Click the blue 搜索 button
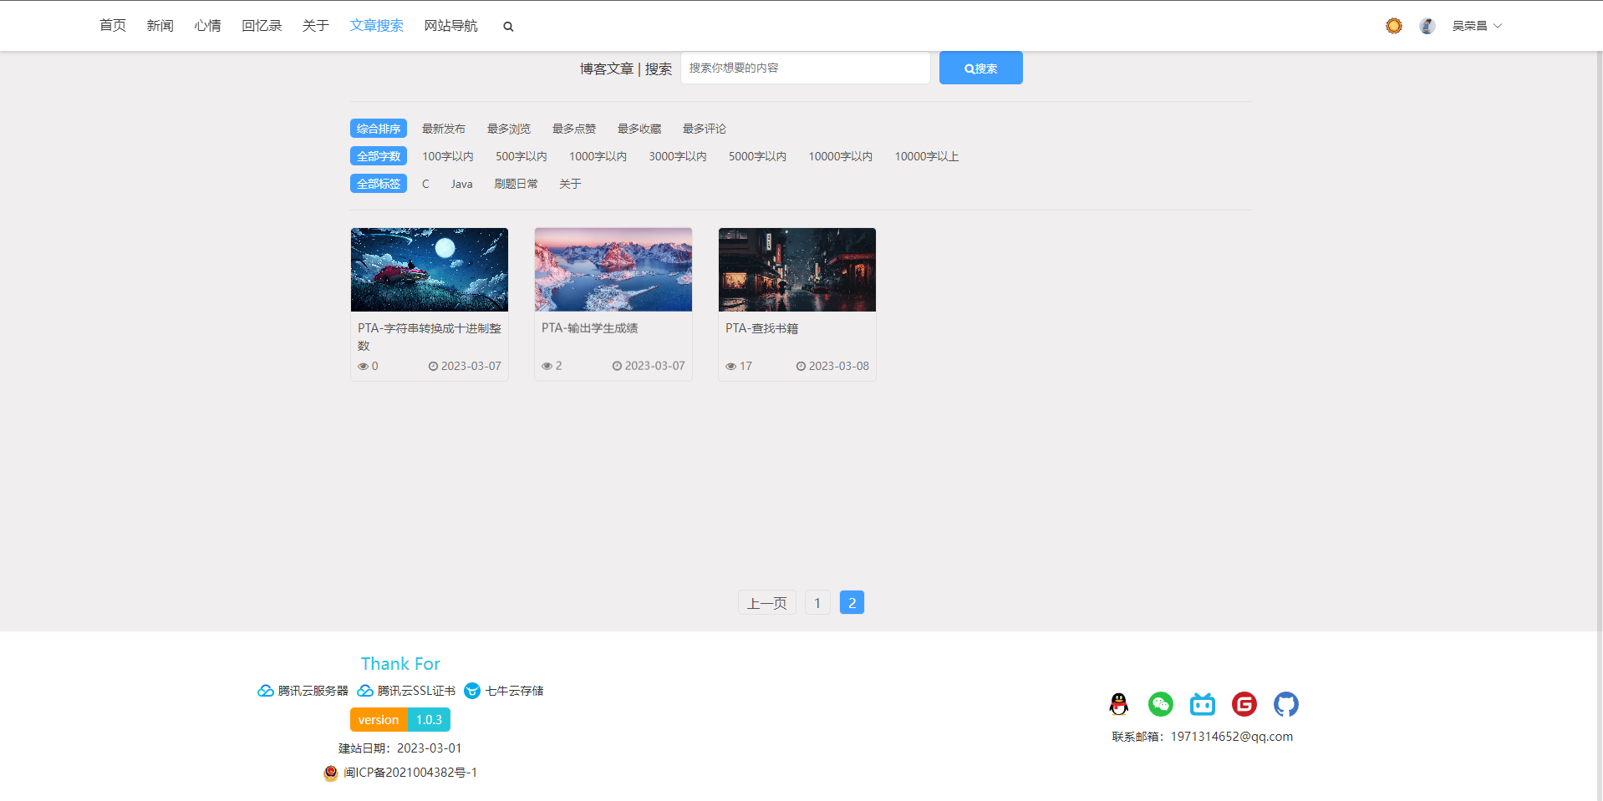The image size is (1603, 801). (981, 68)
